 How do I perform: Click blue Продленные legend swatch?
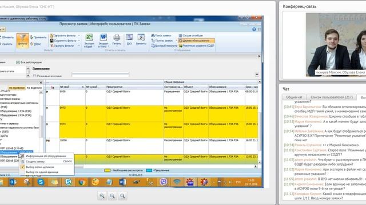[x=149, y=170]
